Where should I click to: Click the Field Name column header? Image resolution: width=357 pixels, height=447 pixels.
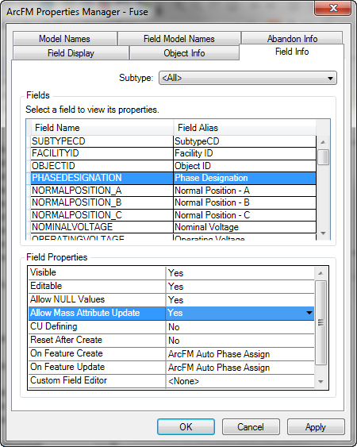point(102,128)
